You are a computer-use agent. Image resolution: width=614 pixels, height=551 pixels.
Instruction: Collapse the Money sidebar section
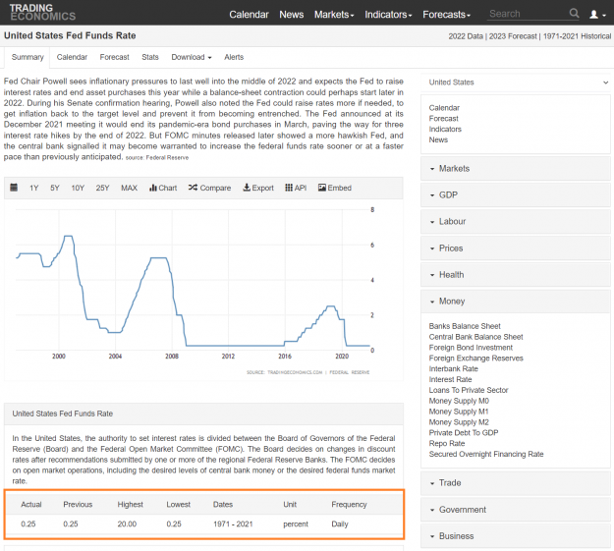[516, 302]
